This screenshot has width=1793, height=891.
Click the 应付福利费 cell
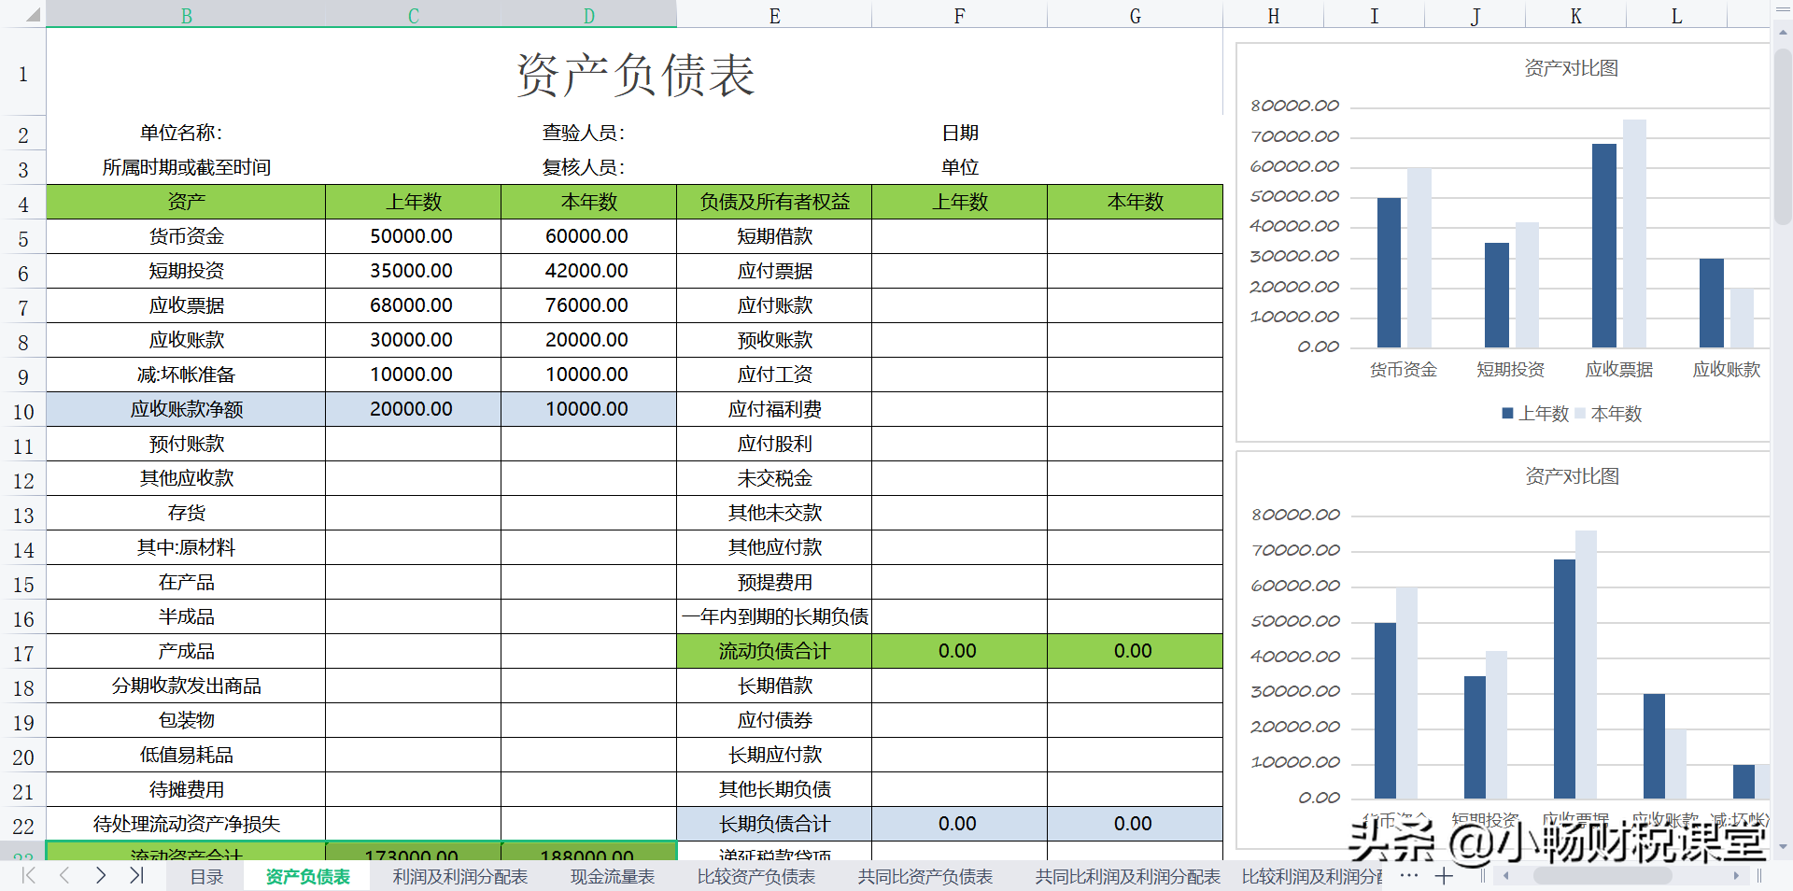(774, 409)
